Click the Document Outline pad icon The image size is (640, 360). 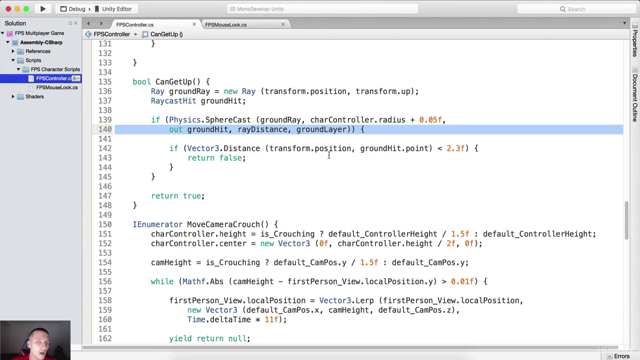coord(635,70)
